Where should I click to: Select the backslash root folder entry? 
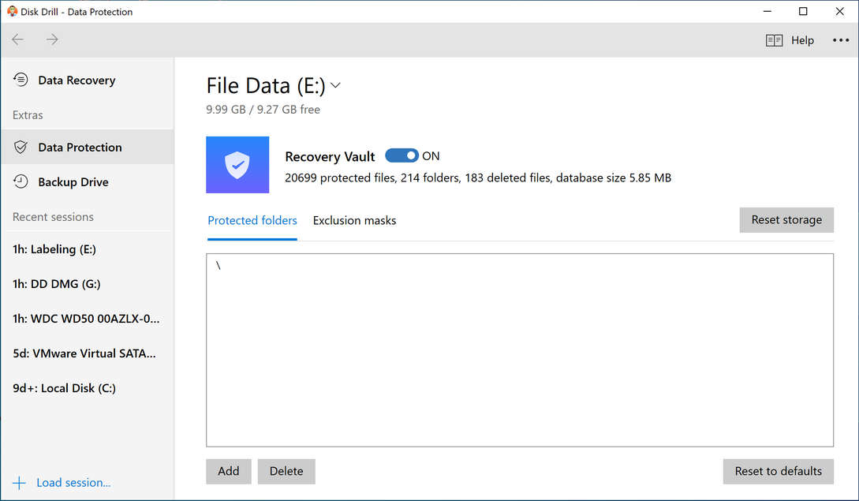pyautogui.click(x=218, y=266)
